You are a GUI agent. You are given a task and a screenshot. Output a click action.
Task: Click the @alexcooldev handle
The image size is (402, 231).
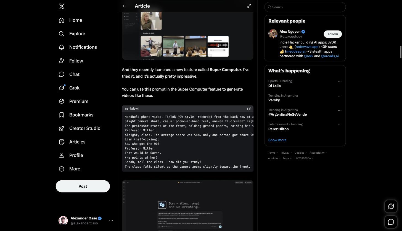(x=291, y=37)
